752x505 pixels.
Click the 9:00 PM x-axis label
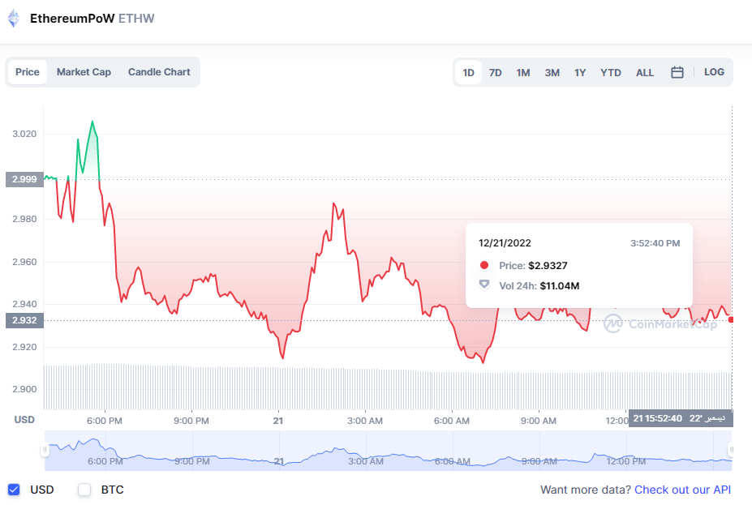point(191,421)
